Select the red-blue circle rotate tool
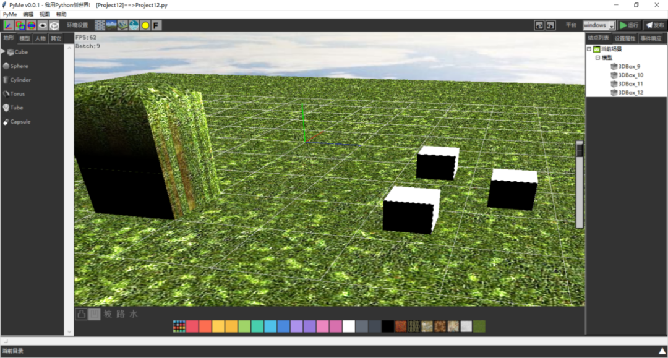Viewport: 668px width, 358px height. (32, 25)
